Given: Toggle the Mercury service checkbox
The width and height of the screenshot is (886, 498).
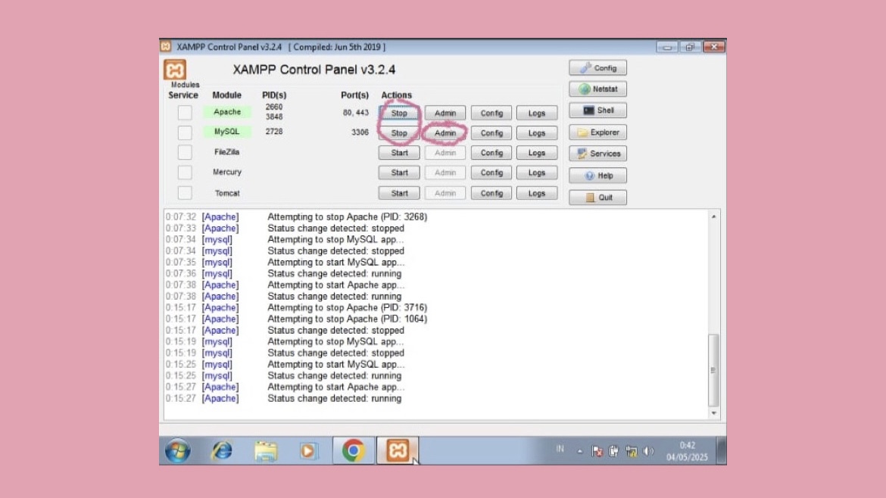Looking at the screenshot, I should [185, 173].
